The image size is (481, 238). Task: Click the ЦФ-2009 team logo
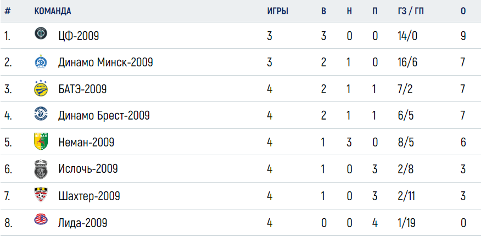coord(41,33)
